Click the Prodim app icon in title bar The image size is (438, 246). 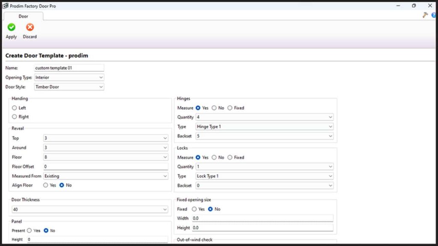coord(6,6)
